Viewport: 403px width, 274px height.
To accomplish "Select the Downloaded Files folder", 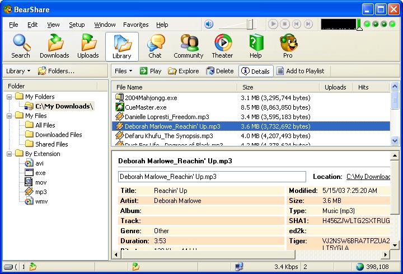I will pos(59,135).
